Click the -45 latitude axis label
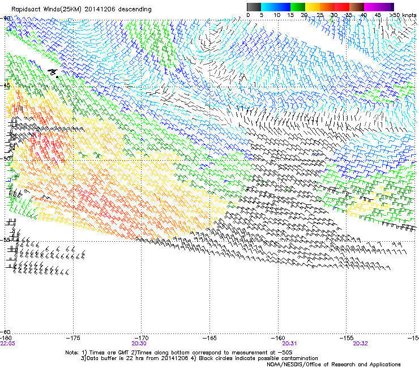419x368 pixels. click(x=5, y=85)
